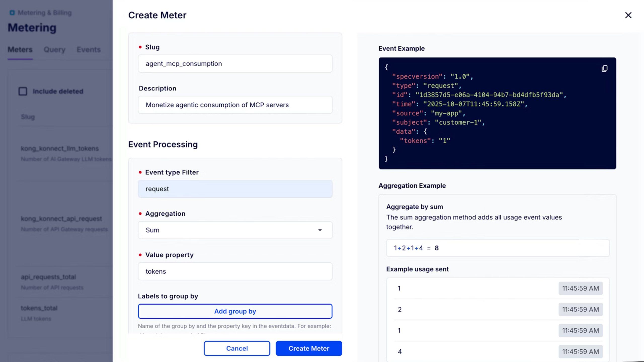Cancel the meter creation
This screenshot has height=362, width=644.
click(237, 348)
